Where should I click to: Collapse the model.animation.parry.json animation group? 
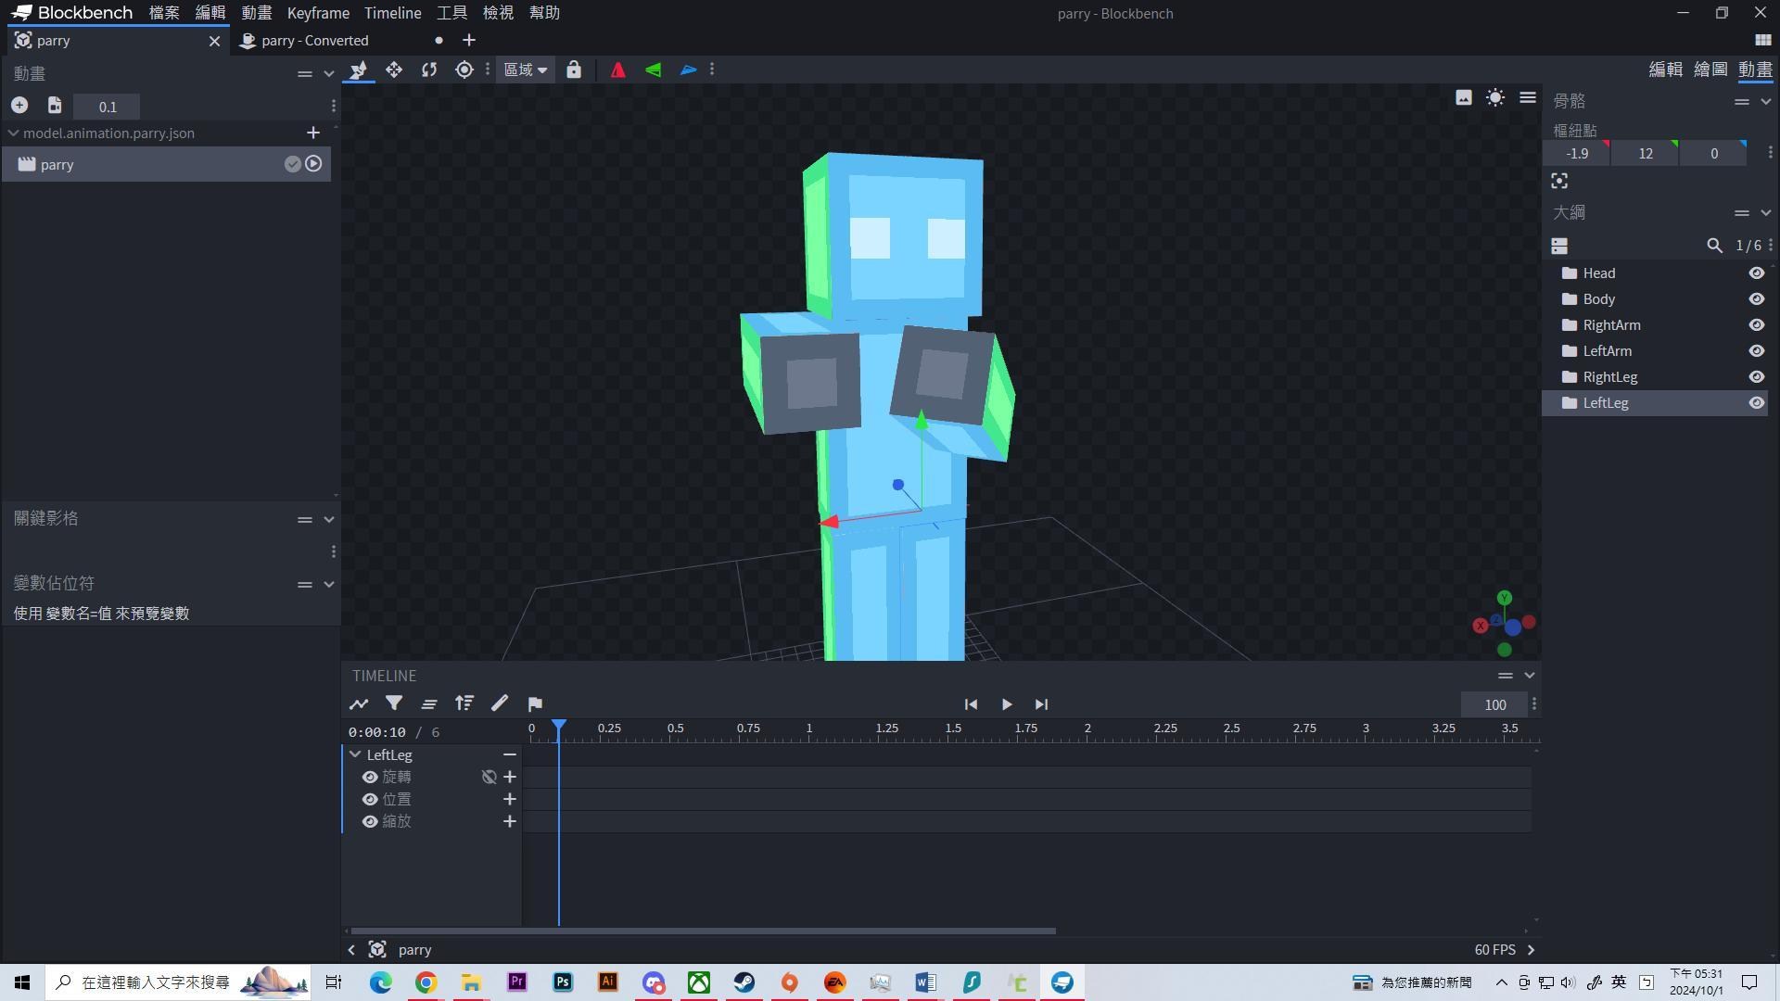coord(14,133)
